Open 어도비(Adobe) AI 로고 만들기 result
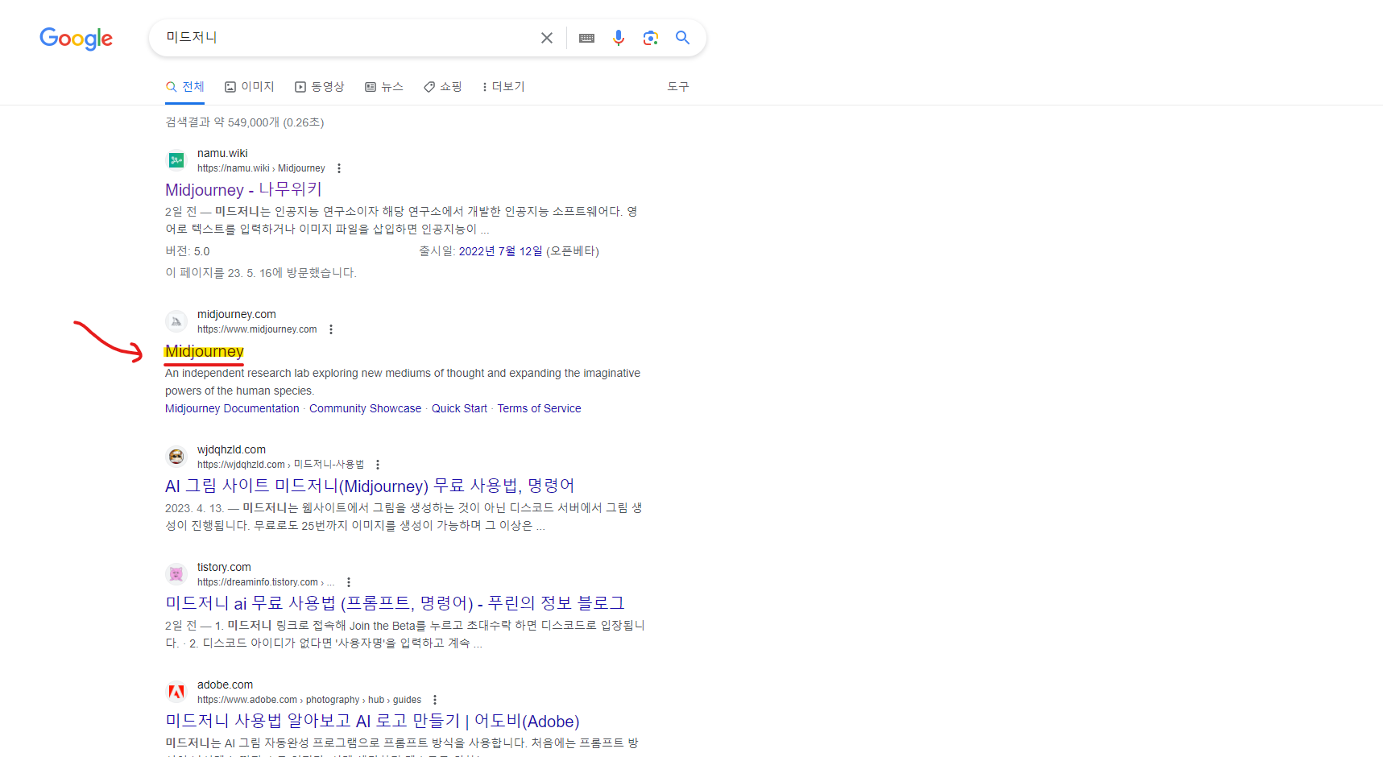This screenshot has width=1383, height=757. tap(372, 722)
